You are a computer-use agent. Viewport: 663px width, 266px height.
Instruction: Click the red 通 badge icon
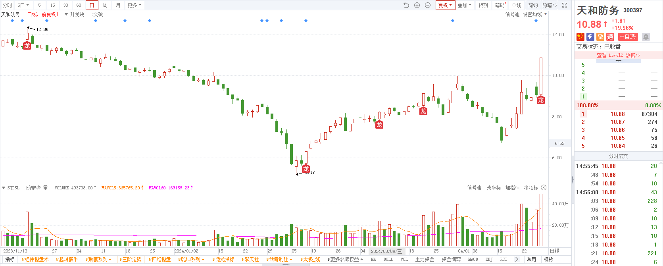point(610,37)
